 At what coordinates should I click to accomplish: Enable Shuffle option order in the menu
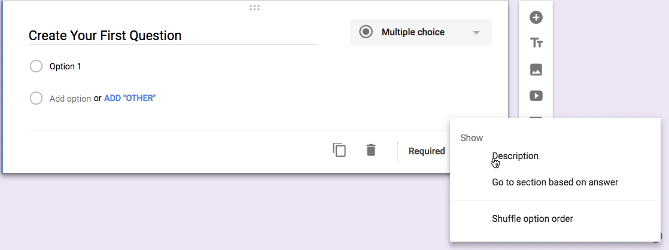point(532,219)
